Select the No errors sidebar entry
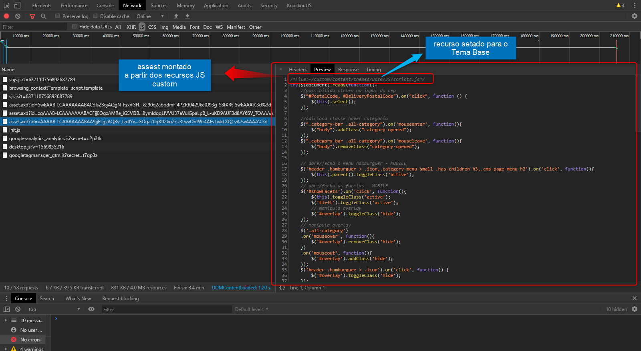Screen dimensions: 641x351 tap(23, 340)
